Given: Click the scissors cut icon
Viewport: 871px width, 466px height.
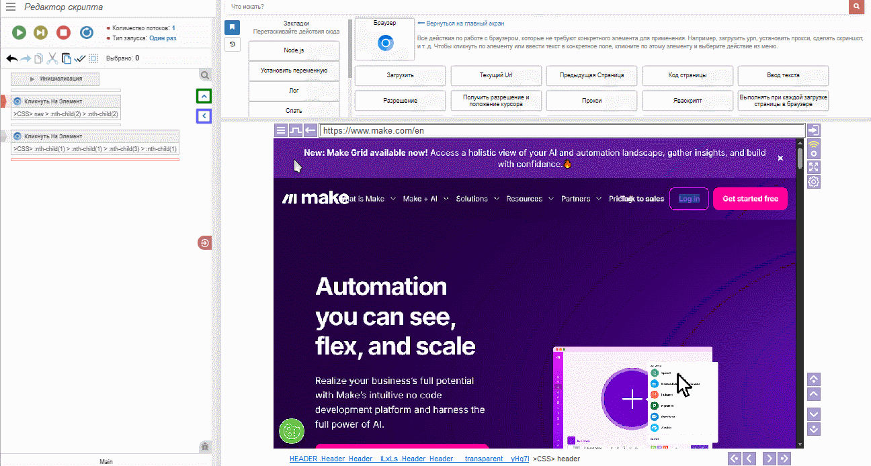Looking at the screenshot, I should tap(52, 58).
